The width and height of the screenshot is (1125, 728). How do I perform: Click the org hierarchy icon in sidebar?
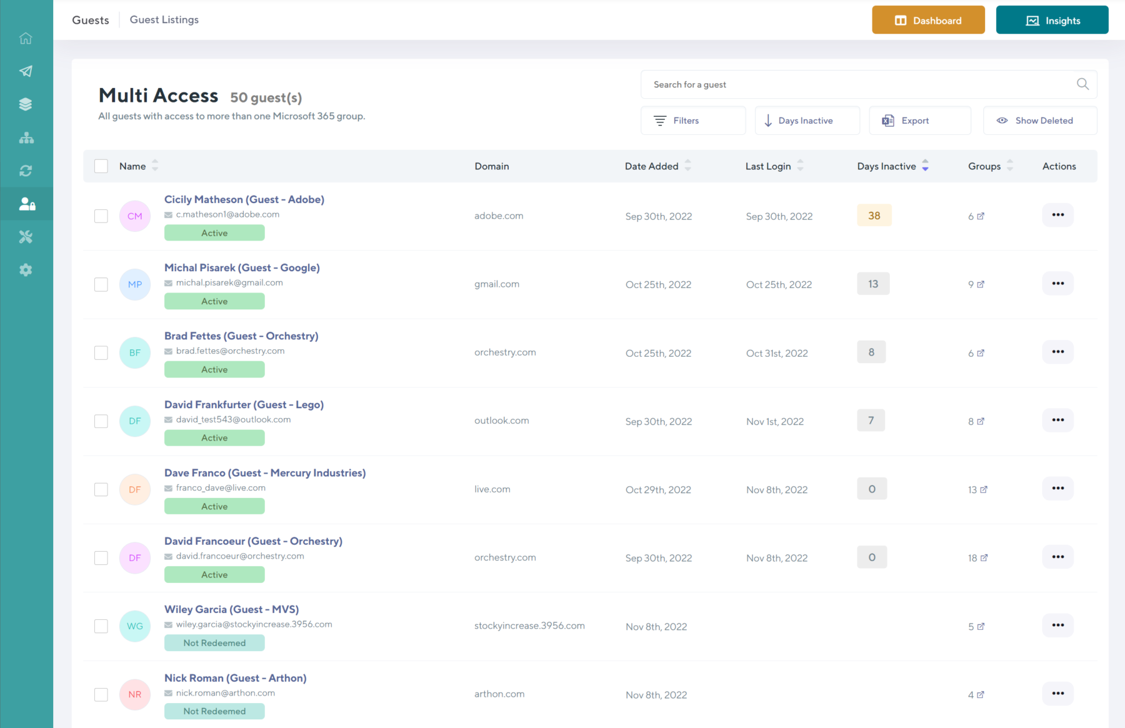[x=26, y=137]
